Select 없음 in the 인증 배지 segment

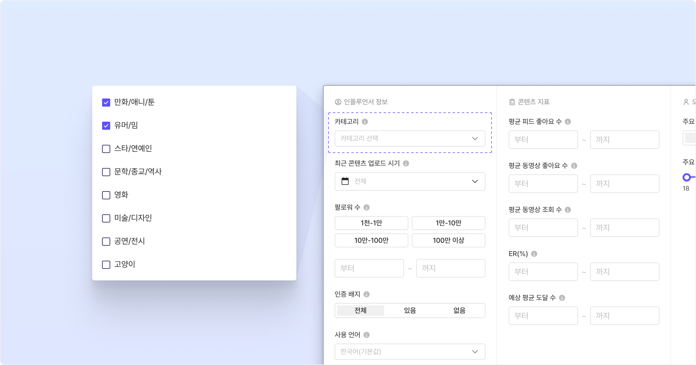click(x=459, y=311)
